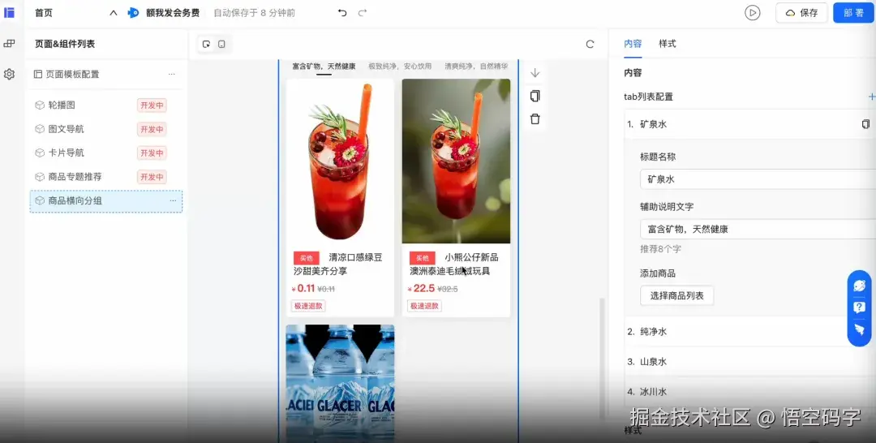Add a new tab with plus icon
The image size is (876, 443).
(x=871, y=97)
